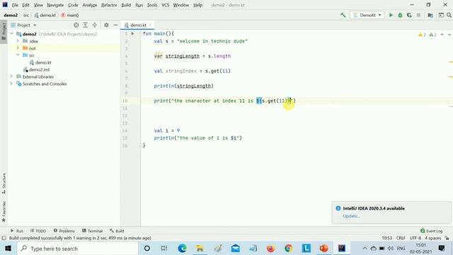Viewport: 453px width, 255px height.
Task: Open the VCS menu
Action: pyautogui.click(x=165, y=5)
